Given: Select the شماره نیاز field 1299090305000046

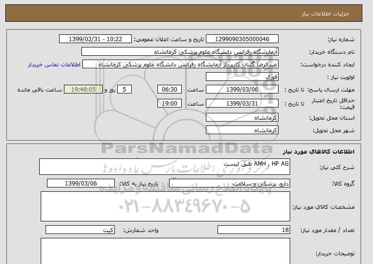Looking at the screenshot, I should (x=242, y=39).
